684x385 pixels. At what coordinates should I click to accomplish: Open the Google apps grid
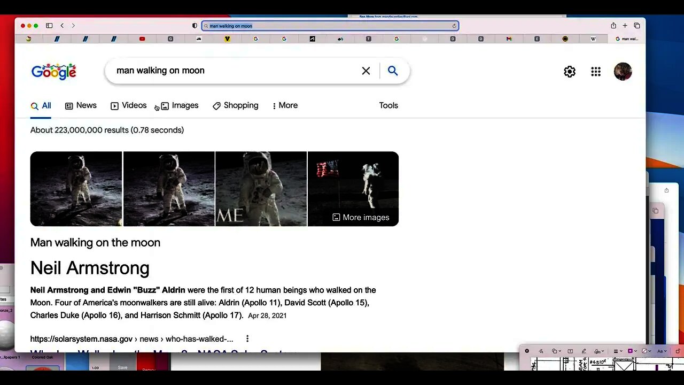point(596,72)
